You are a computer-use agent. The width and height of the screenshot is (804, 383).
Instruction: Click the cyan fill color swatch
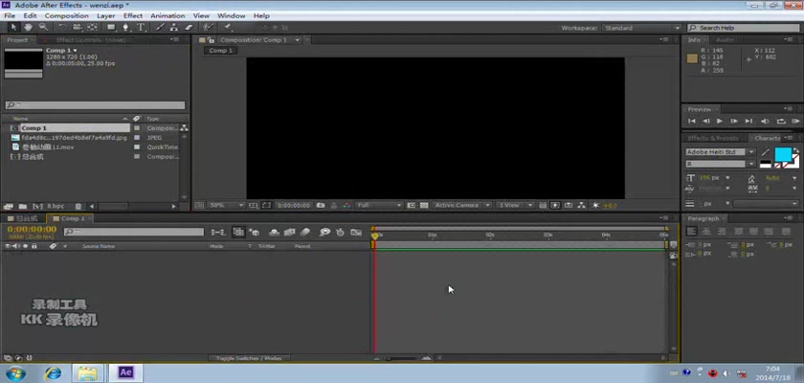[x=783, y=154]
